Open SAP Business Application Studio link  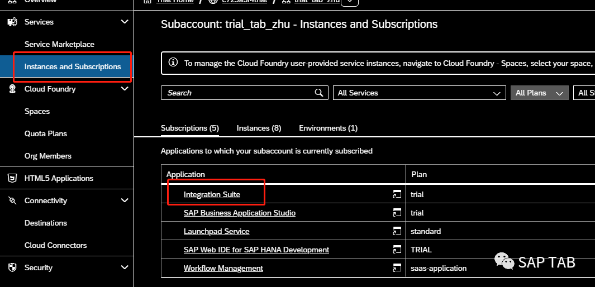(240, 213)
